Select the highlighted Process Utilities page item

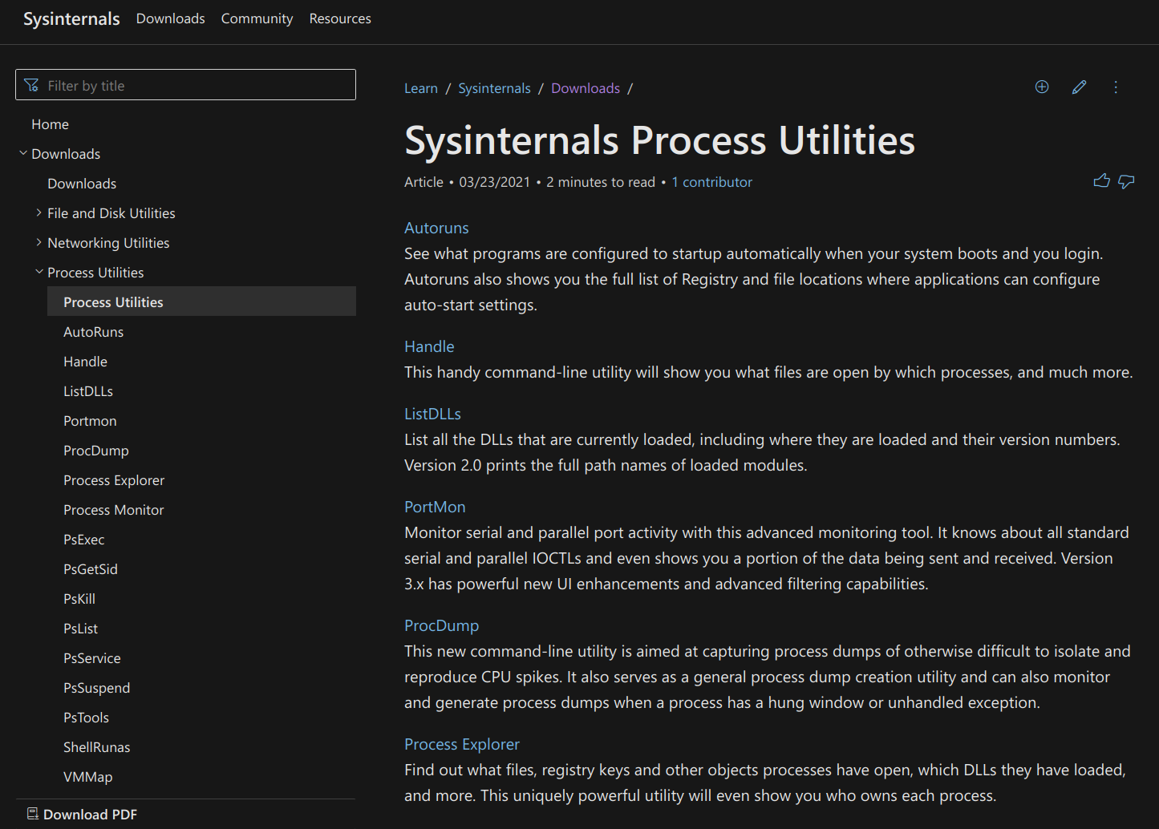(x=201, y=301)
